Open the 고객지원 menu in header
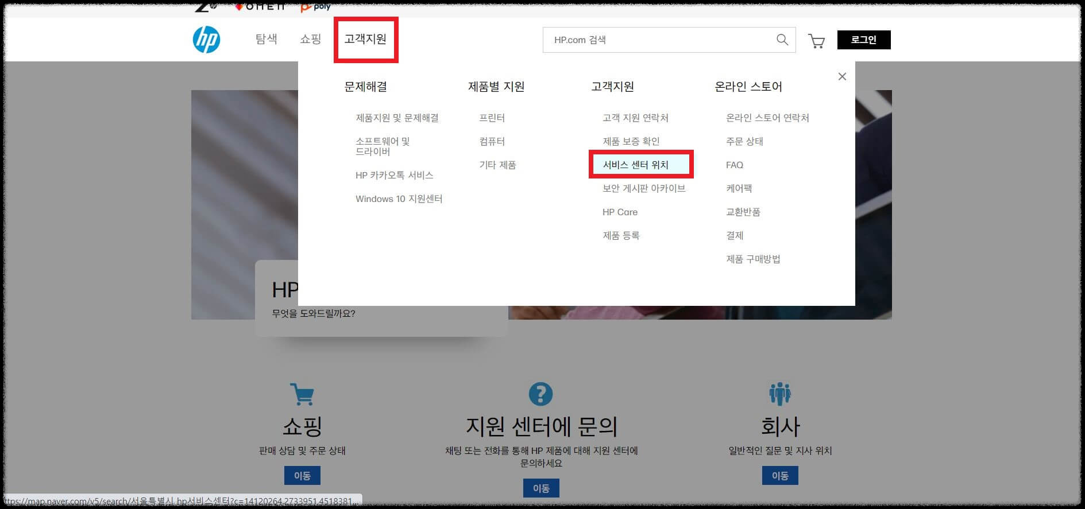 365,39
